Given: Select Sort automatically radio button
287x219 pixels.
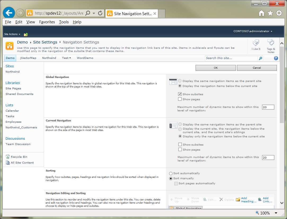Looking at the screenshot, I should (x=171, y=173).
